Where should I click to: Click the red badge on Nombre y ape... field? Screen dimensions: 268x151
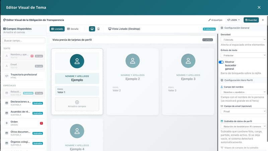pyautogui.click(x=32, y=56)
